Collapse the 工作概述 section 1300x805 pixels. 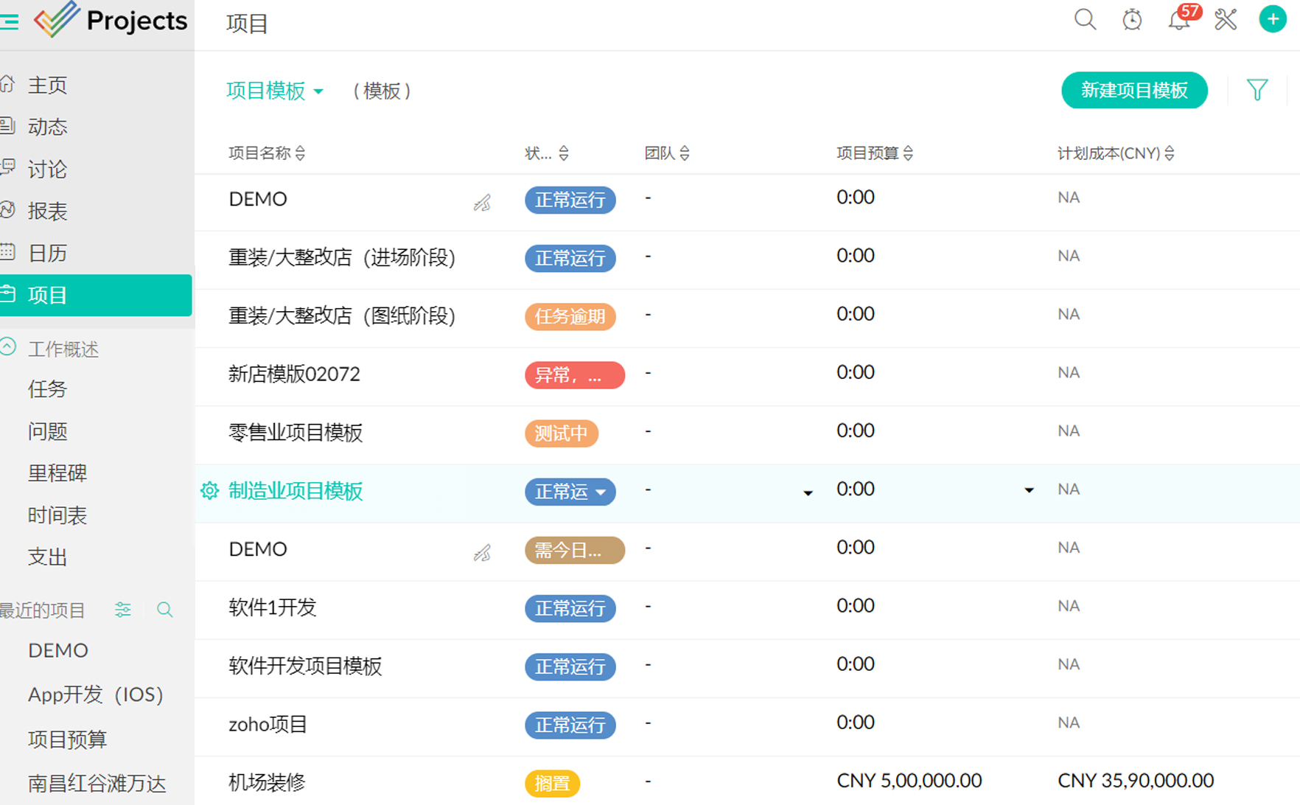9,348
